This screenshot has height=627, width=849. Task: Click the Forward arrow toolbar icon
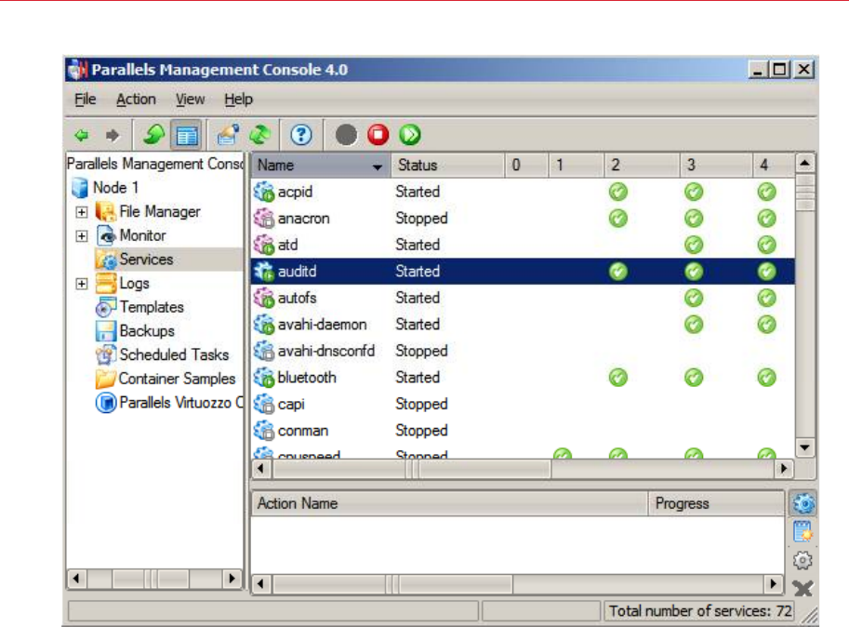point(113,135)
